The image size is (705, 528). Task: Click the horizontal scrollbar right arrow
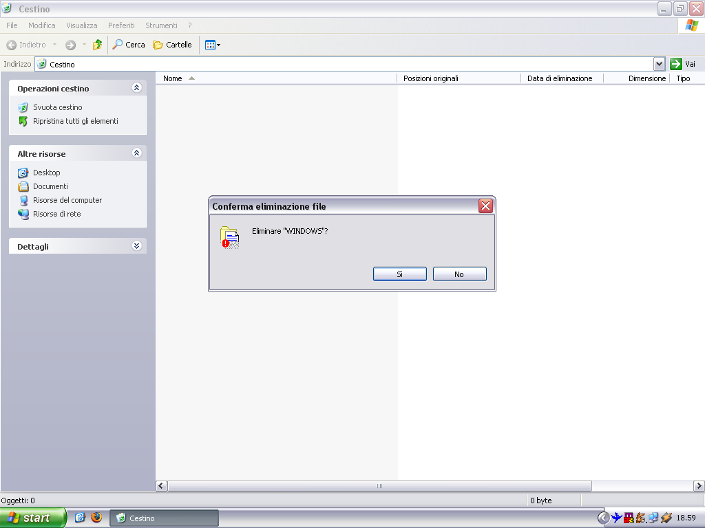(x=699, y=486)
